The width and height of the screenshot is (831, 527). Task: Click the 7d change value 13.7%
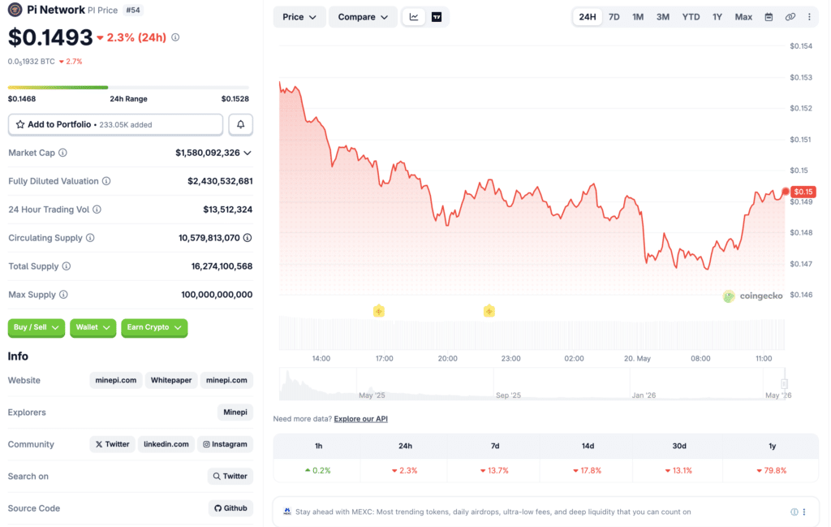494,471
